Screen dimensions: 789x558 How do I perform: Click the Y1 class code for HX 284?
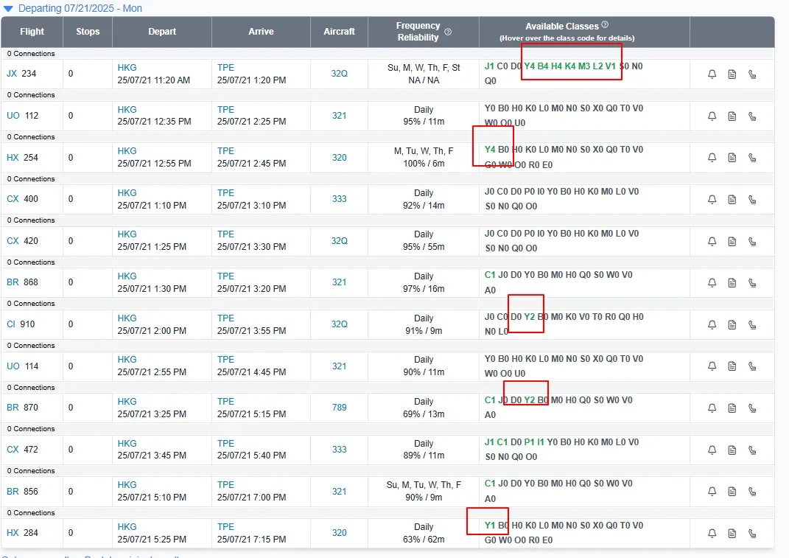click(x=490, y=525)
